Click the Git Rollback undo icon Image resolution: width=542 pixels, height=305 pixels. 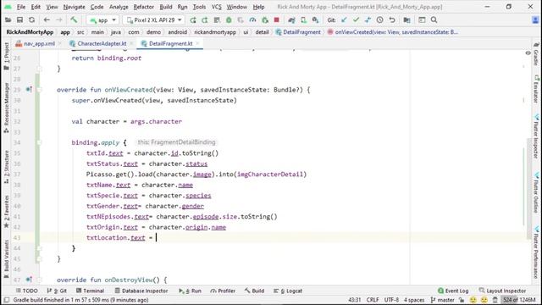point(392,20)
